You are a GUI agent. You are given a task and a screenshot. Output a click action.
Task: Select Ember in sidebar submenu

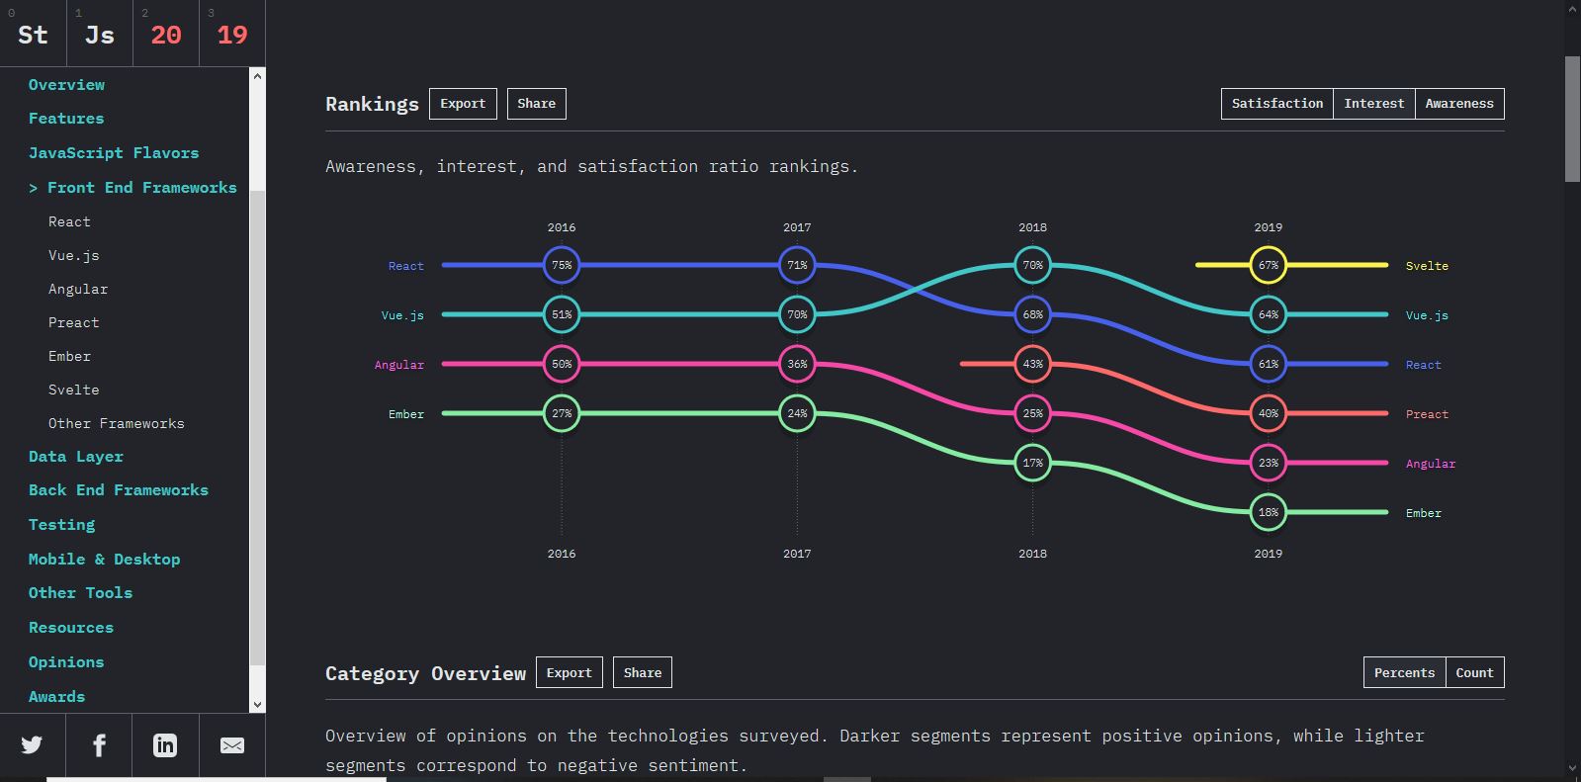pyautogui.click(x=69, y=357)
